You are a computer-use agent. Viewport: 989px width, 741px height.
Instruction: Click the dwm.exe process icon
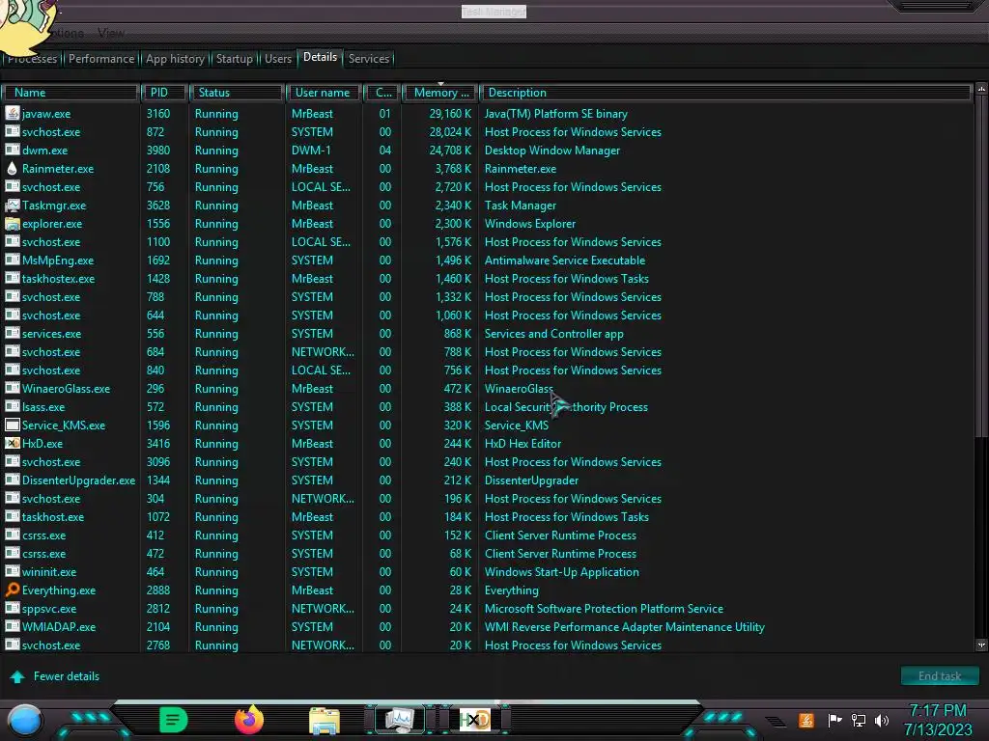tap(12, 150)
